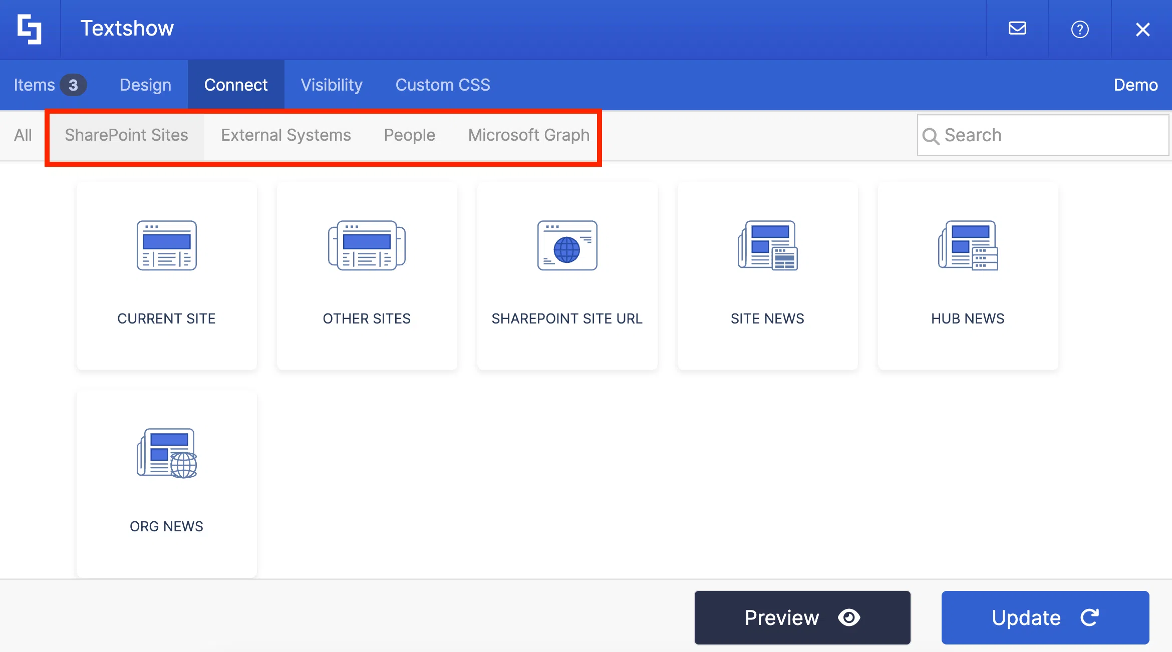1172x652 pixels.
Task: Open the Design tab
Action: coord(145,85)
